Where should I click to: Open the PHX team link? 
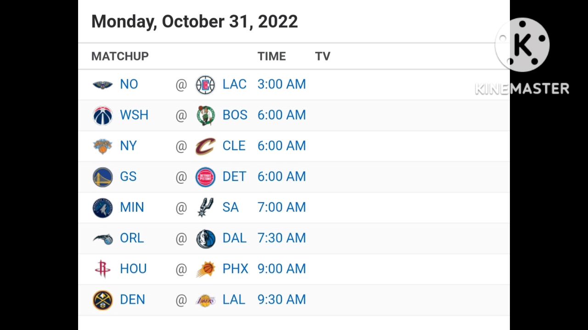click(x=235, y=269)
